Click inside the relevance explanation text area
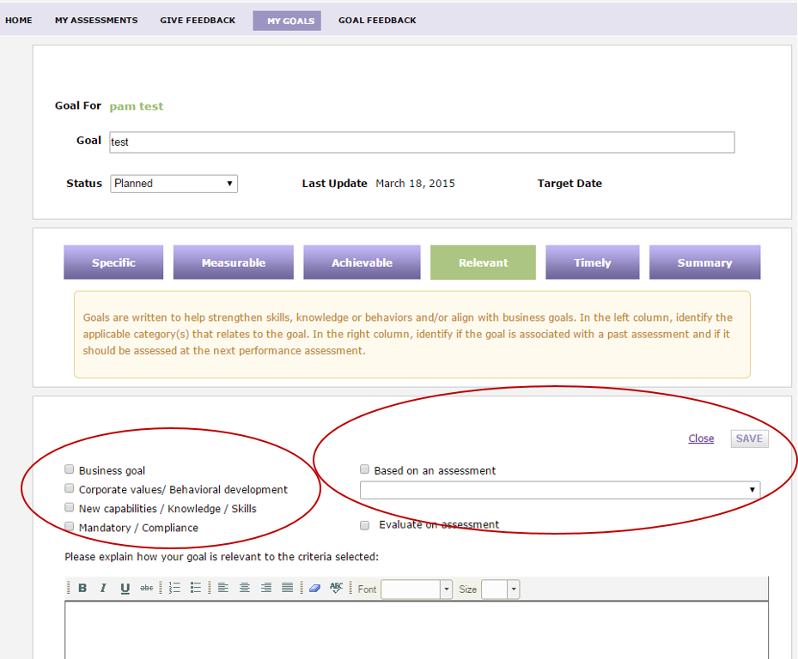This screenshot has width=798, height=659. click(x=417, y=631)
